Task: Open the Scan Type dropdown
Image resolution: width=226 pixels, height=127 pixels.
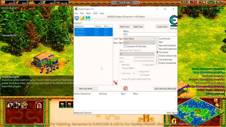Action: click(x=139, y=38)
